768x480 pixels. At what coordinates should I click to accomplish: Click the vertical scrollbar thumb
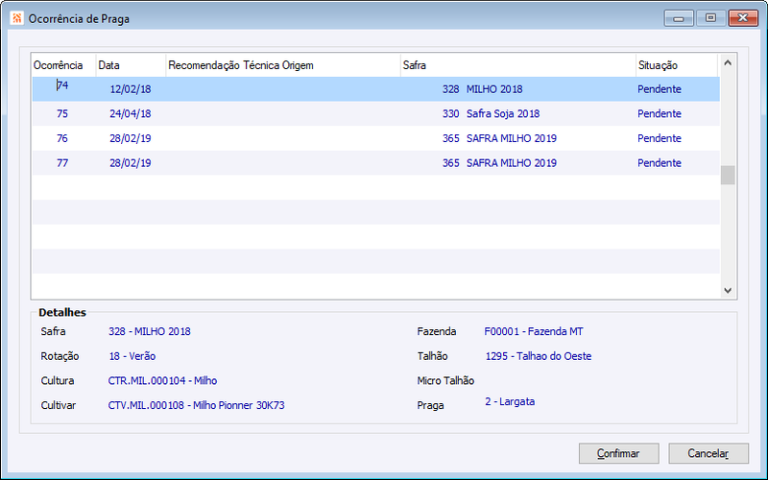[728, 175]
